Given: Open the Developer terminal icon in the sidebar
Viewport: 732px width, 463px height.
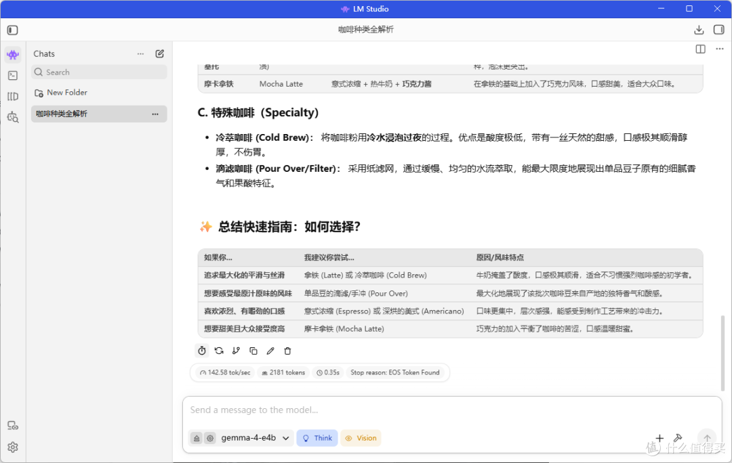Looking at the screenshot, I should [x=13, y=76].
